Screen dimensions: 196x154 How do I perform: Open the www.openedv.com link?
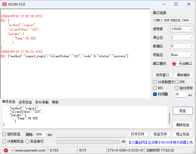[30, 150]
